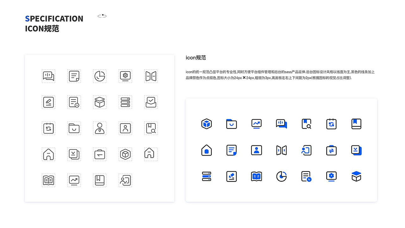Click the blue bookmarked notebook icon

click(356, 124)
